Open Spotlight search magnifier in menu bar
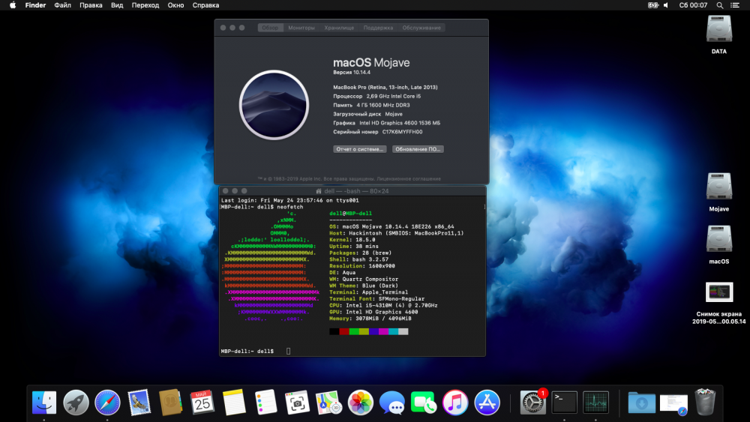 point(719,5)
